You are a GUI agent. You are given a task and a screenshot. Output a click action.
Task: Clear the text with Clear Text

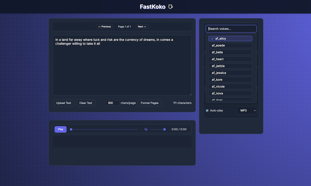(85, 103)
